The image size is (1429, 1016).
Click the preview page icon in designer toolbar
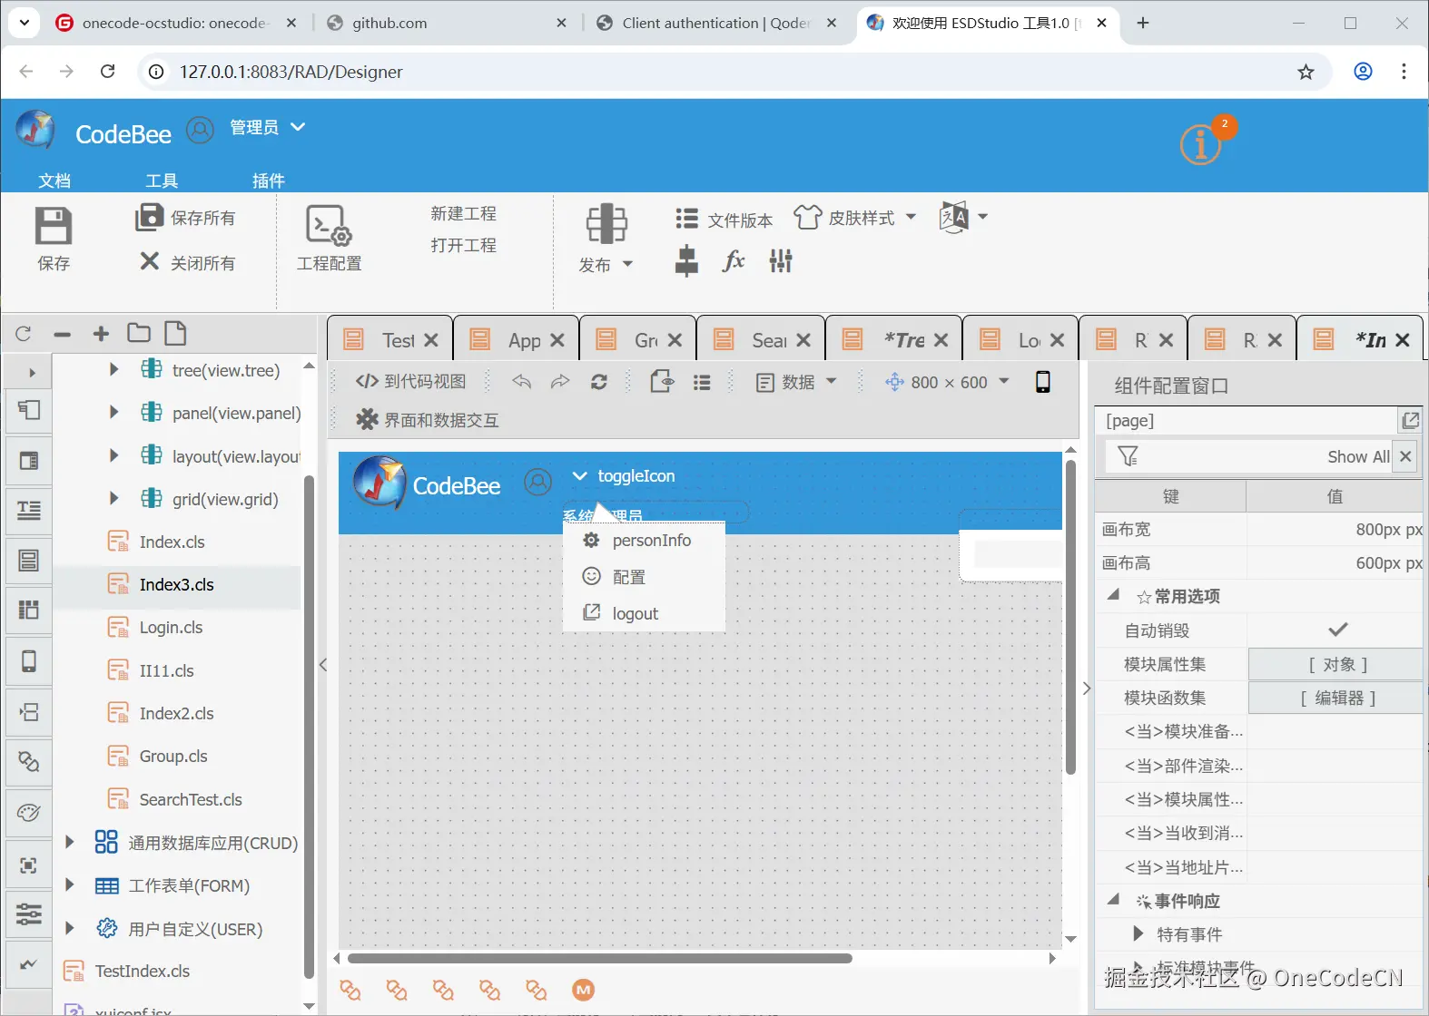pos(662,381)
